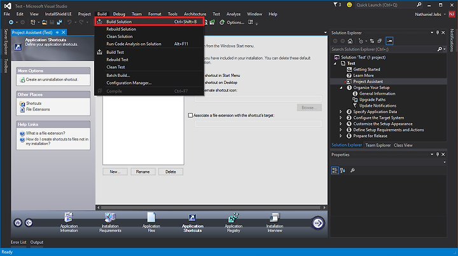Click the Sync with Active Document icon
458x256 pixels.
click(x=372, y=41)
